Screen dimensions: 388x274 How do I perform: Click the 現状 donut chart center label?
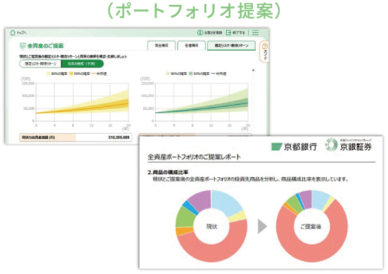[212, 227]
